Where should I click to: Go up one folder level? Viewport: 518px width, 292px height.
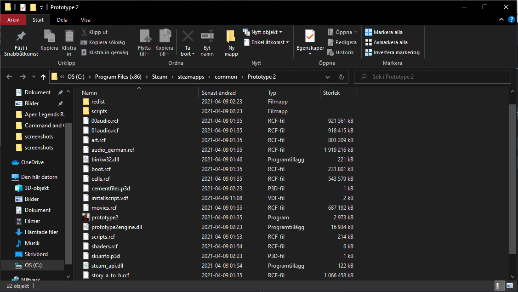(x=43, y=77)
